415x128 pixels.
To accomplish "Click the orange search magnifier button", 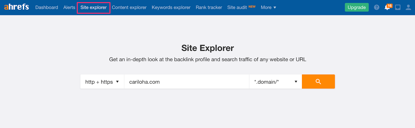I will (x=318, y=82).
